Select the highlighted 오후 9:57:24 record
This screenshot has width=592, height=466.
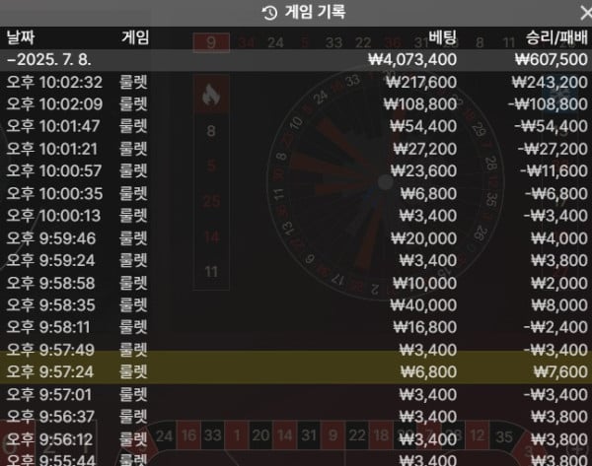coord(296,372)
